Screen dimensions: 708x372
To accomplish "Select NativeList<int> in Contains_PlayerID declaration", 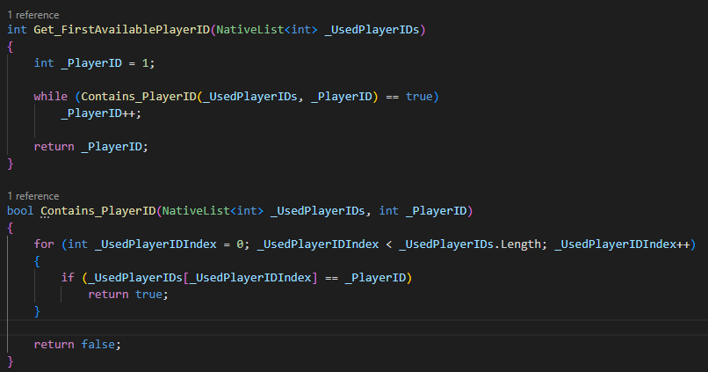I will pos(213,211).
